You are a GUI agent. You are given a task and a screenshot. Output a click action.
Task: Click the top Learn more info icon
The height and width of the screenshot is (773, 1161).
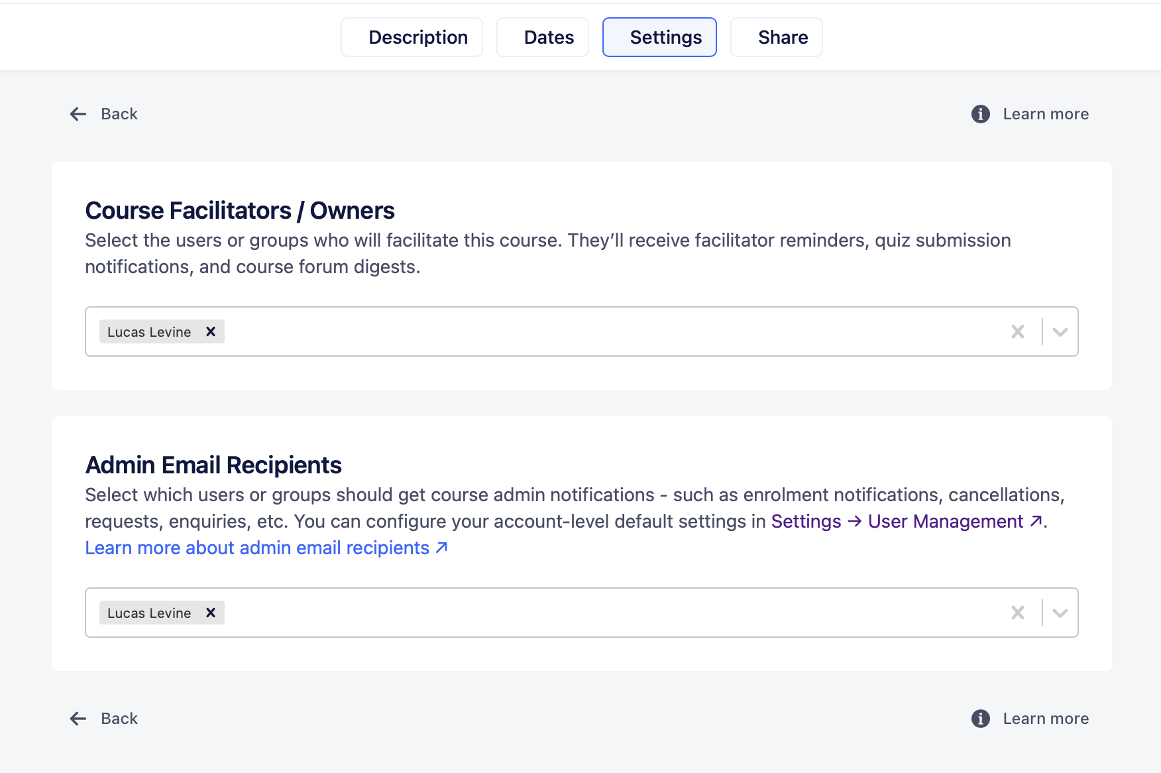click(x=980, y=114)
